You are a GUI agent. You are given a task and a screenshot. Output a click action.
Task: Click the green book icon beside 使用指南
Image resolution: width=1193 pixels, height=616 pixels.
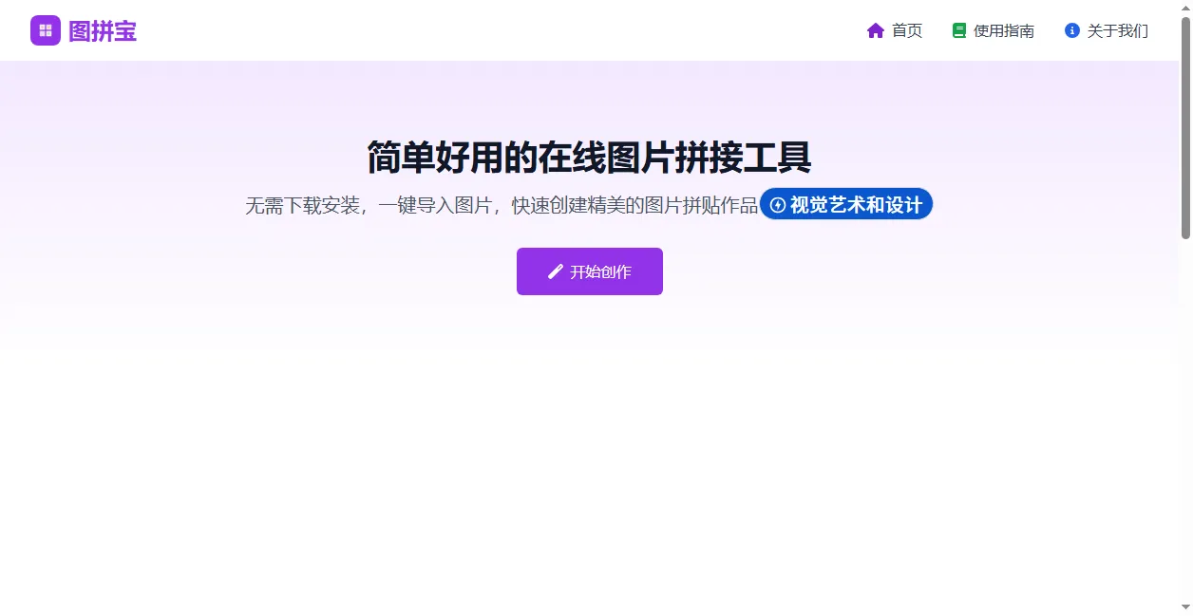click(x=957, y=29)
